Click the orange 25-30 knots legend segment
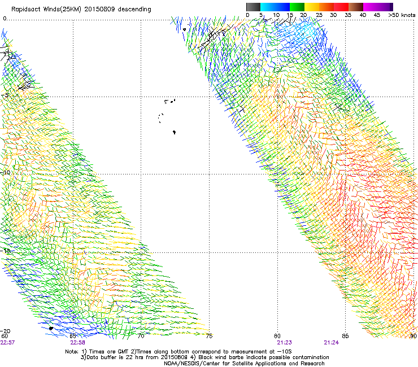Viewport: 418px width, 367px height. pos(326,7)
